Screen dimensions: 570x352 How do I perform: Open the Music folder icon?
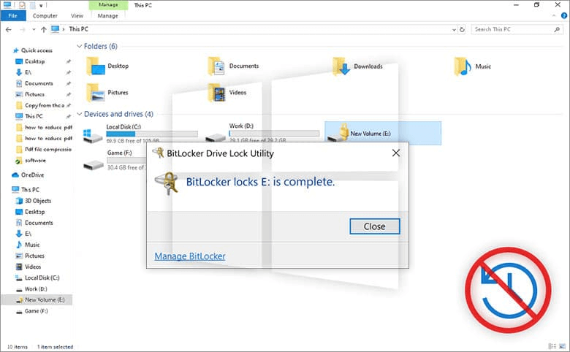coord(463,66)
